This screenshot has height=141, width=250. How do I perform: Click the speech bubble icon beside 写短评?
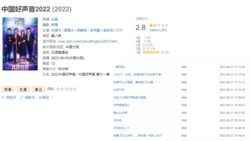coord(3,97)
